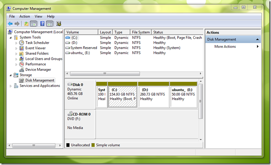Click the console tree horizontal scrollbar thumb
The image size is (271, 165).
tap(34, 146)
